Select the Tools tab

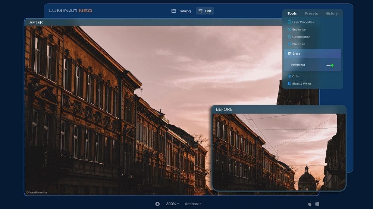pos(292,13)
